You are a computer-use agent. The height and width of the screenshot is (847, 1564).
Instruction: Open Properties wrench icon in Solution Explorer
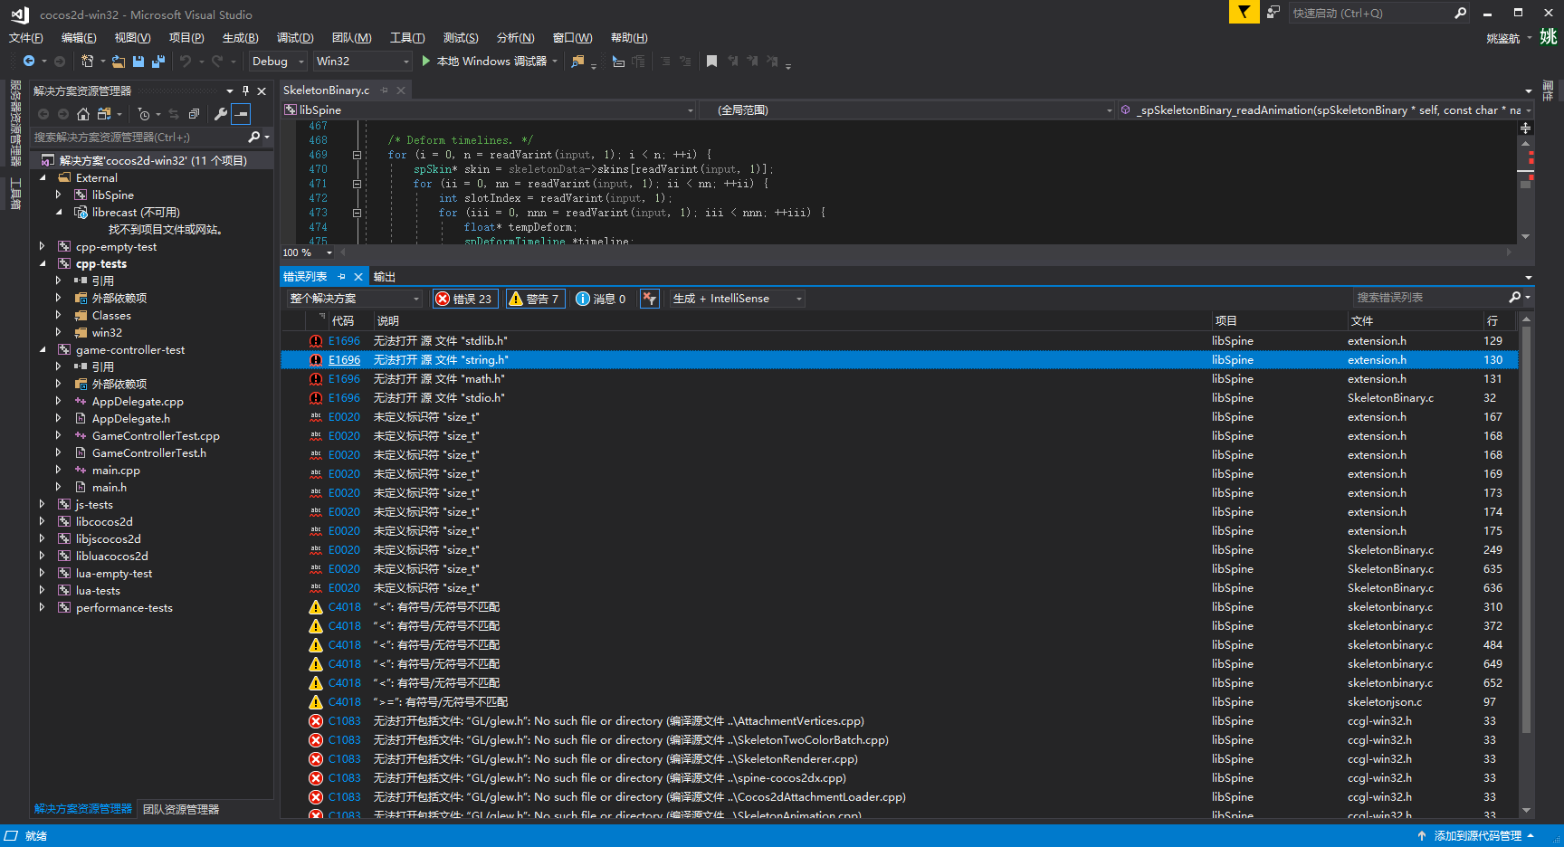pyautogui.click(x=220, y=114)
